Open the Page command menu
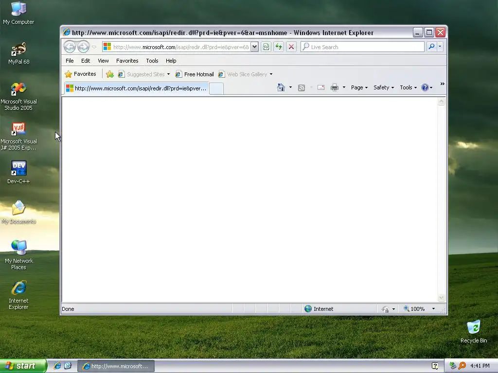498x373 pixels. [359, 87]
